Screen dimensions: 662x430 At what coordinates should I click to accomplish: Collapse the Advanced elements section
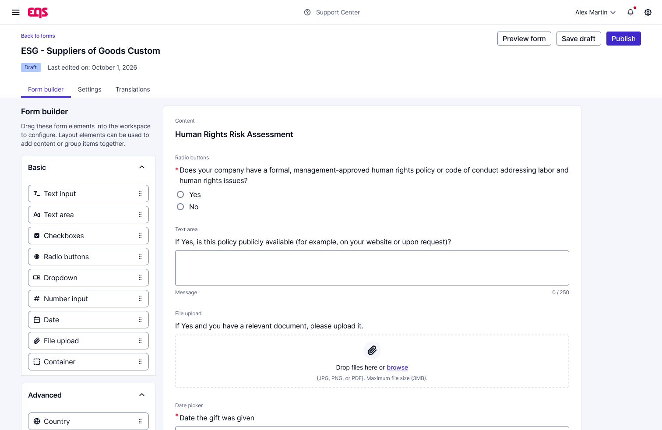click(142, 395)
